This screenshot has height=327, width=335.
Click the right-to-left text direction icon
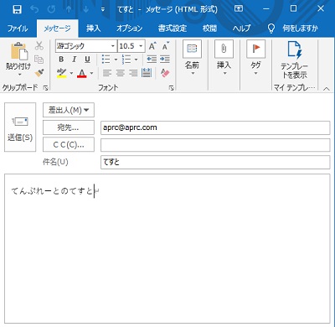pos(147,73)
